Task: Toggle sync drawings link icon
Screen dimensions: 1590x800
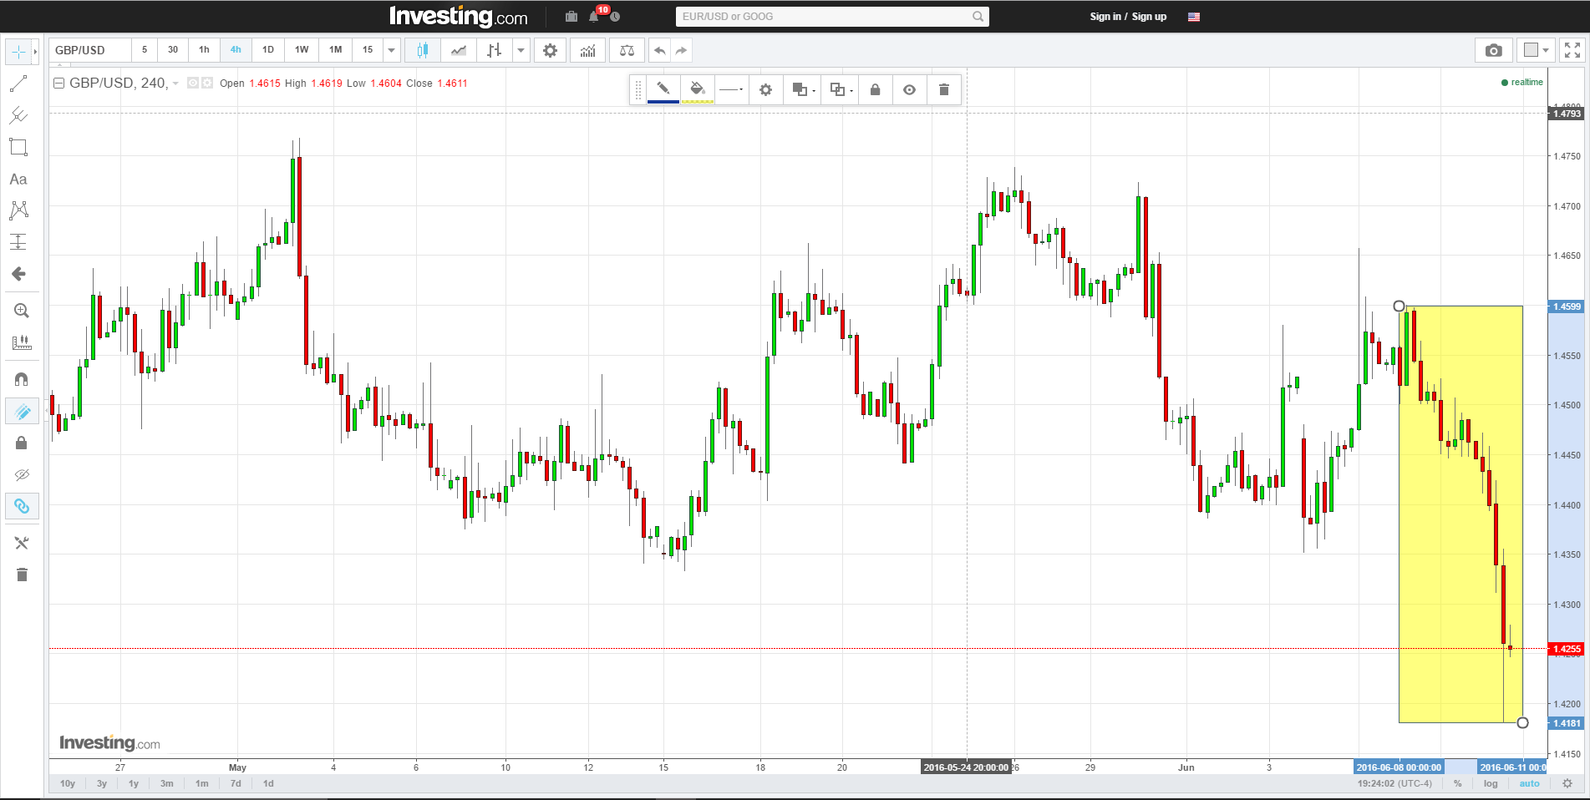Action: pyautogui.click(x=22, y=506)
